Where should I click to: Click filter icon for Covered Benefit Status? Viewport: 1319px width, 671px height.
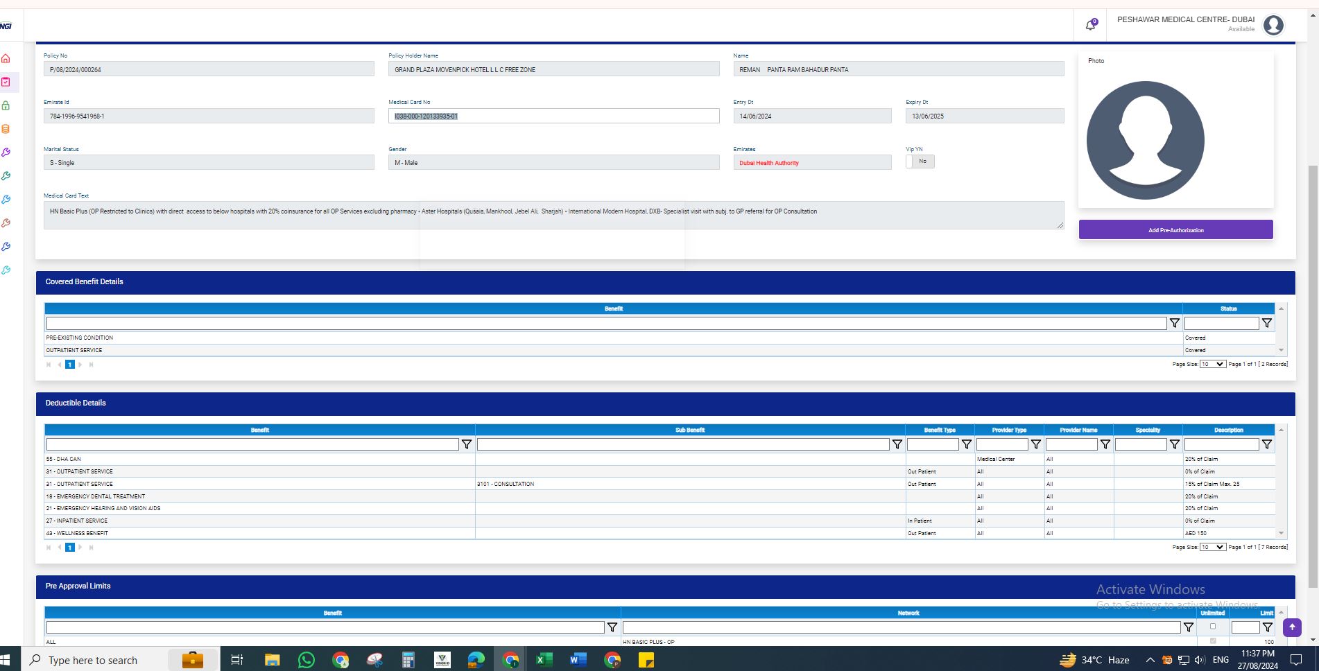click(1266, 323)
